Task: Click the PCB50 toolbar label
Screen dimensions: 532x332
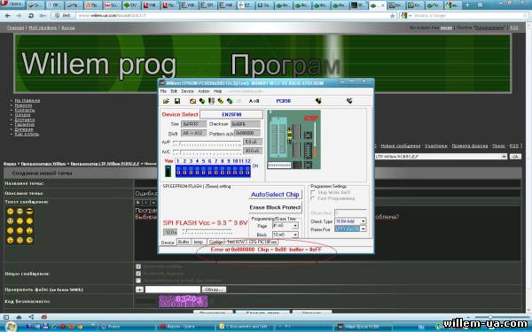Action: coord(284,101)
